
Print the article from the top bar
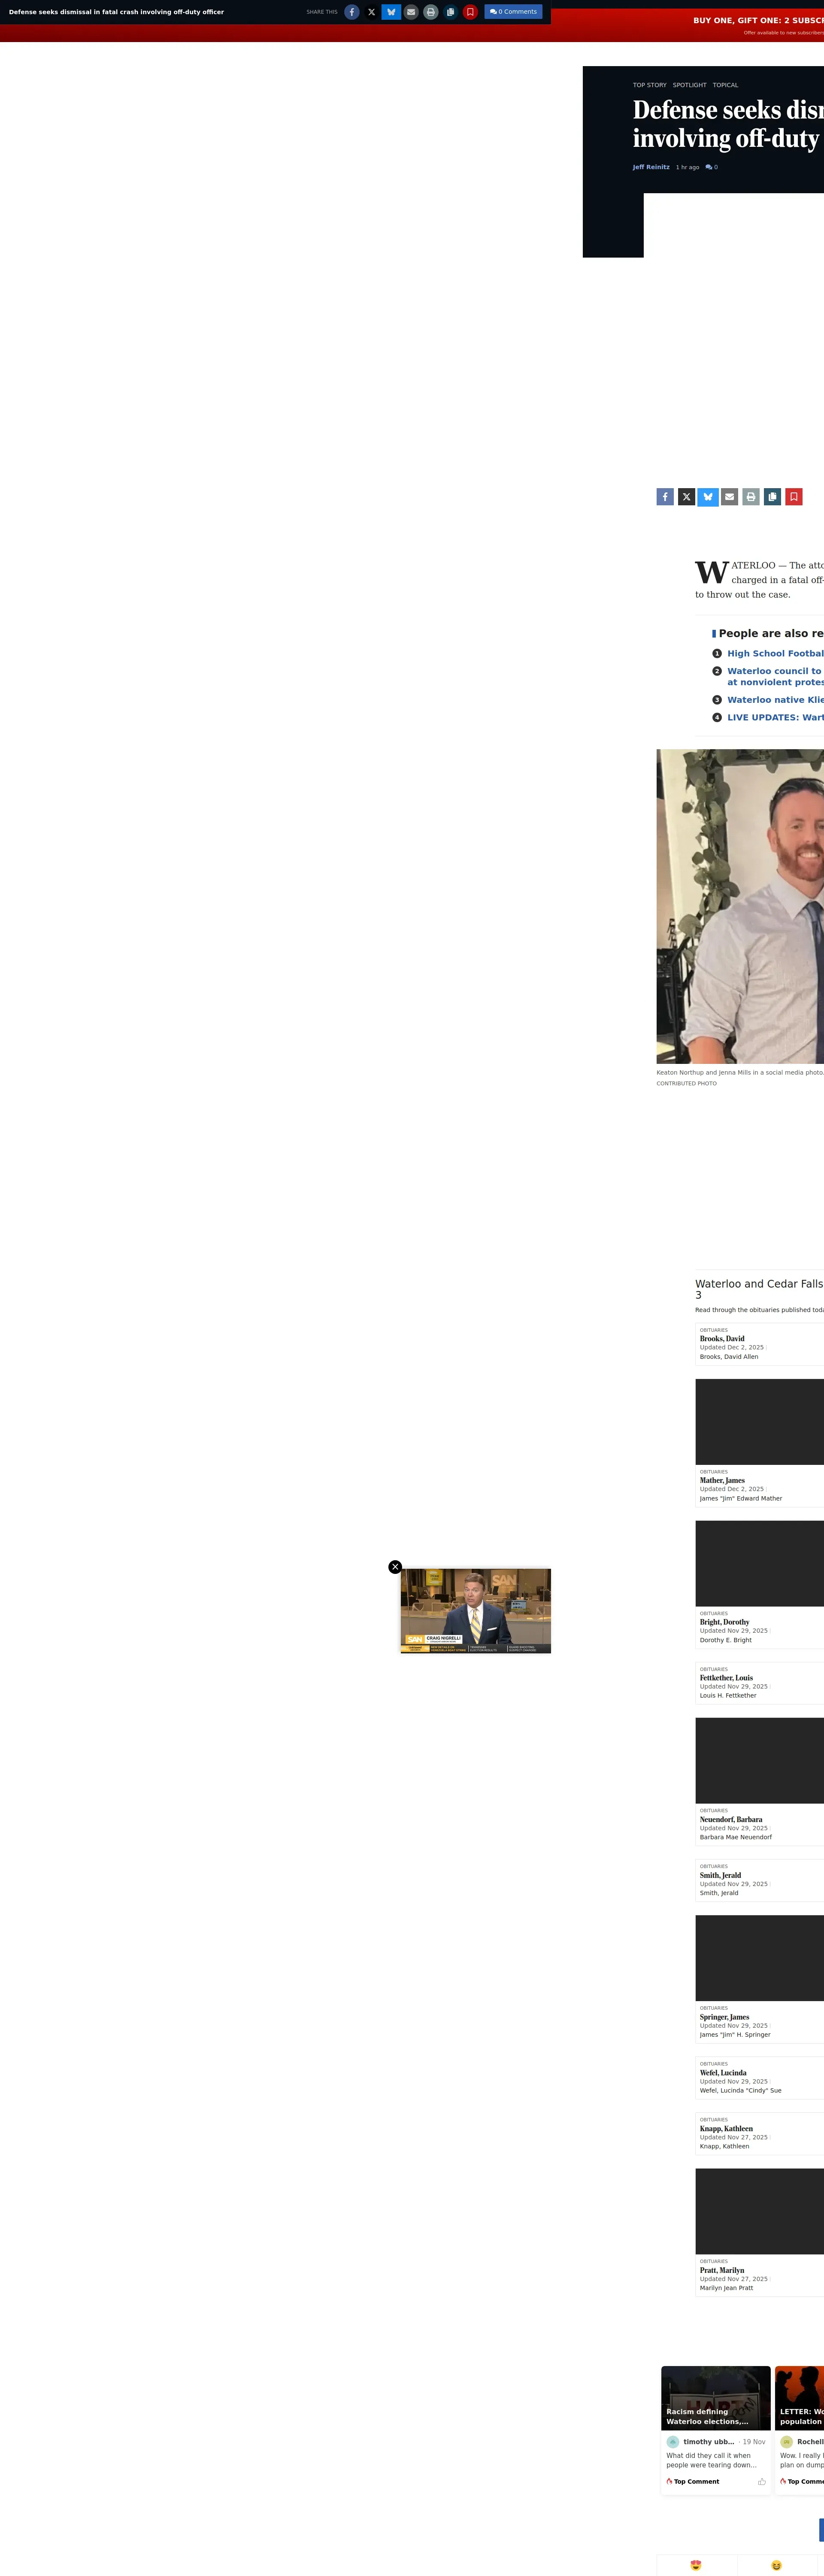coord(430,12)
